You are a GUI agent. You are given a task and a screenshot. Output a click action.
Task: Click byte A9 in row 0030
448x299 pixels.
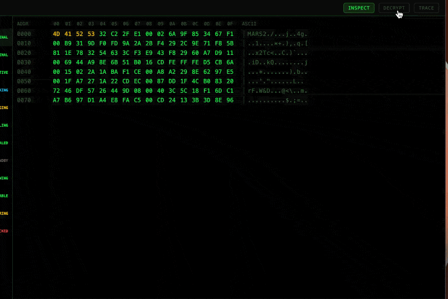tap(91, 62)
